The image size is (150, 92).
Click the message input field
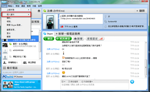coord(95,86)
